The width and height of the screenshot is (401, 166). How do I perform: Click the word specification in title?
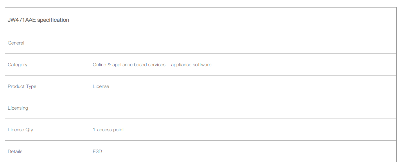click(53, 20)
